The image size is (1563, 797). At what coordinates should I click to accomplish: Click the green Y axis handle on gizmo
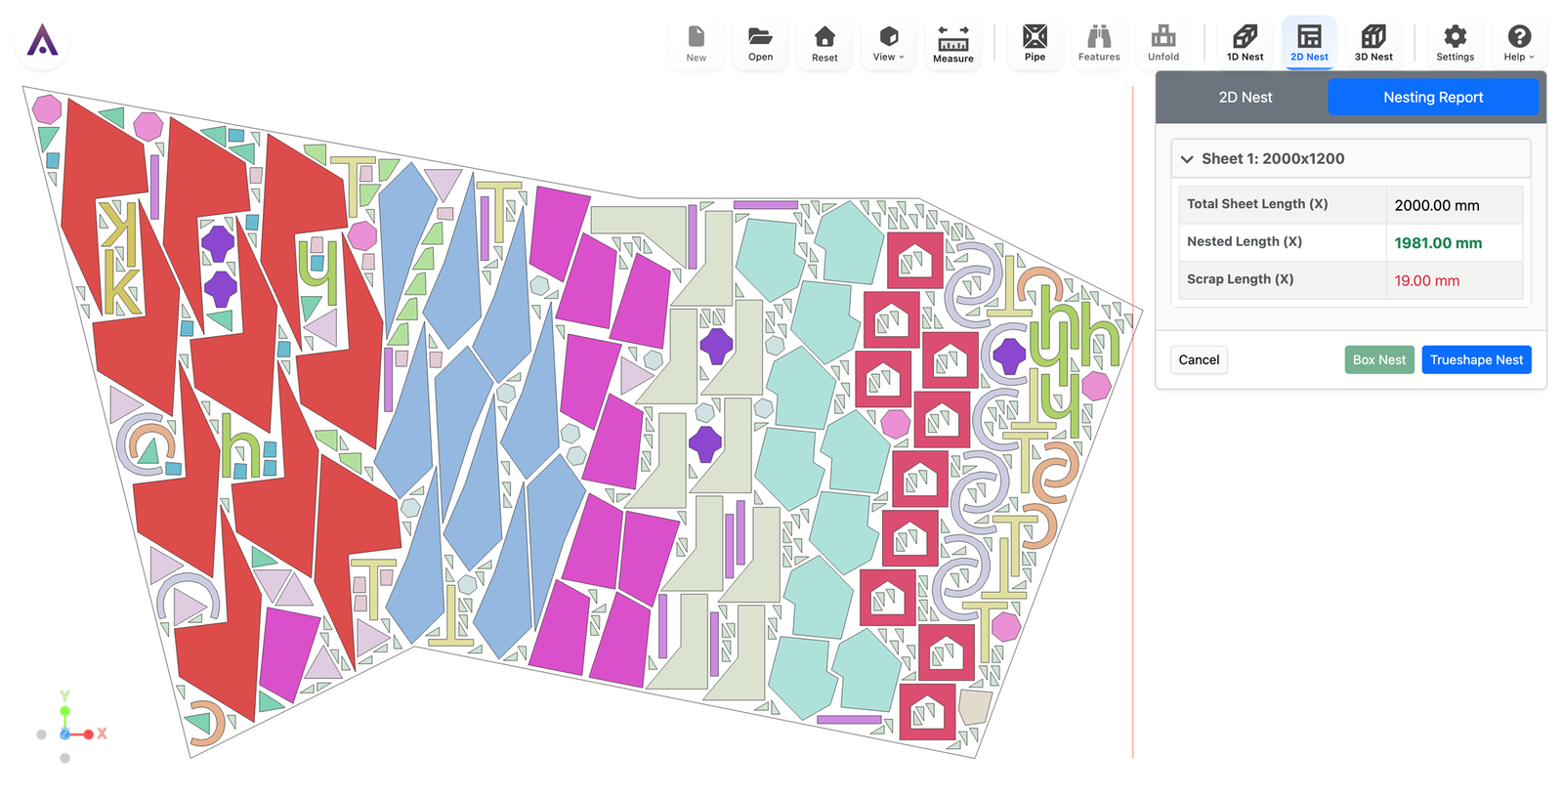click(64, 710)
